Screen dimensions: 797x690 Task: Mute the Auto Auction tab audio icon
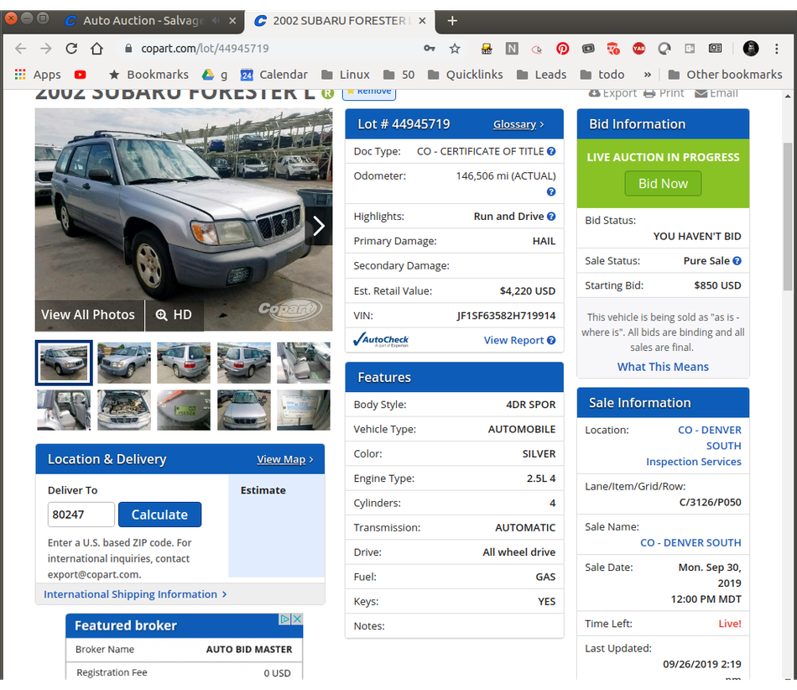(x=216, y=21)
